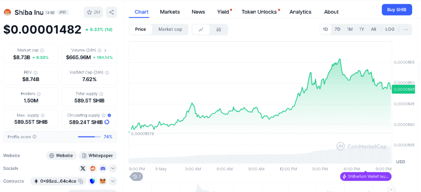
Task: Click the Profile score progress bar
Action: (x=89, y=137)
